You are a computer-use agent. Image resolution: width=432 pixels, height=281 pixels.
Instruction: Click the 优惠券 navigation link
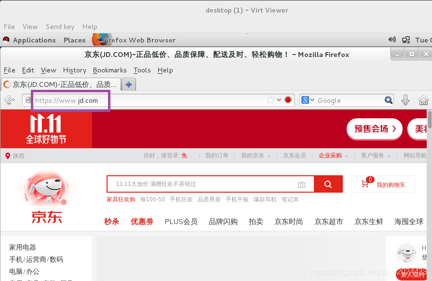click(142, 222)
